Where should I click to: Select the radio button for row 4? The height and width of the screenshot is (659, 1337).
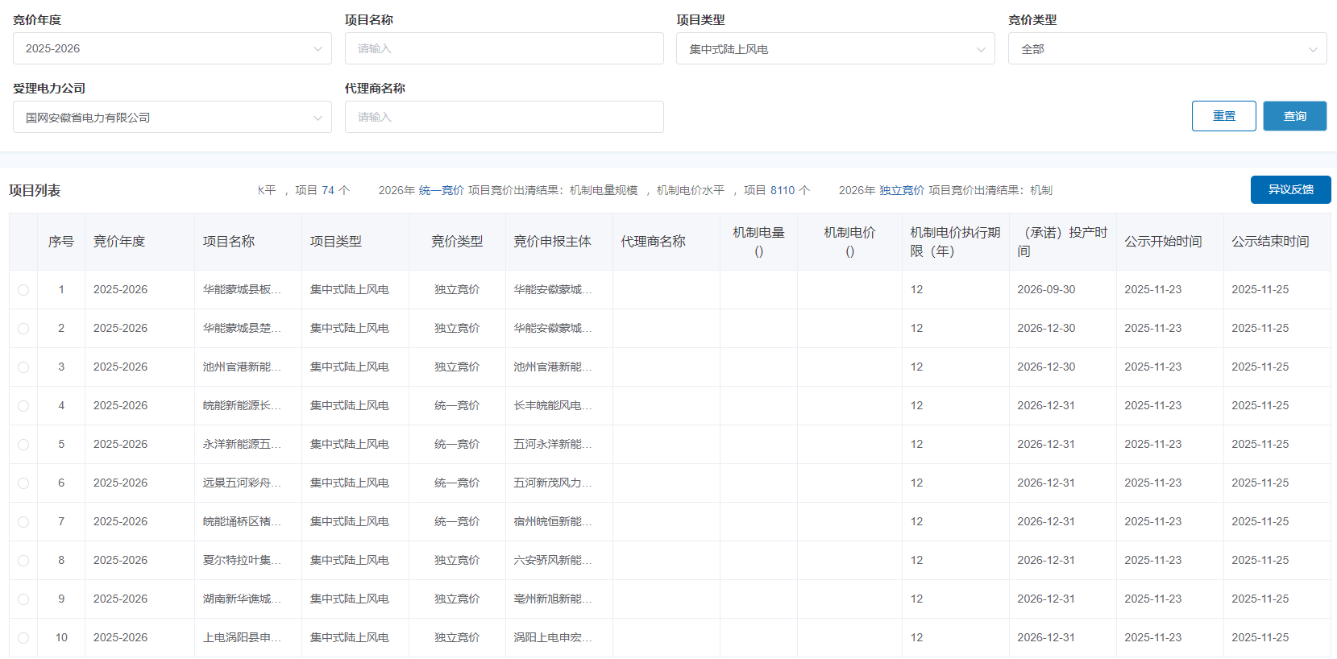[23, 406]
